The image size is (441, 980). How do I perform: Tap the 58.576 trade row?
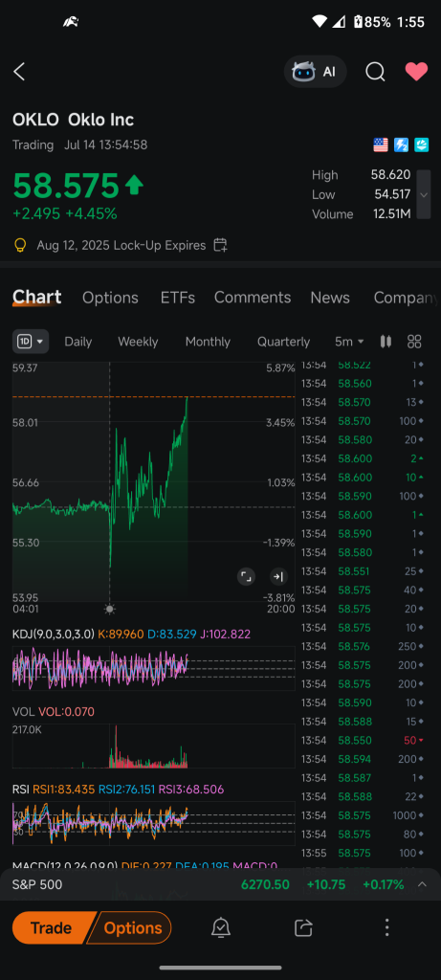point(363,646)
